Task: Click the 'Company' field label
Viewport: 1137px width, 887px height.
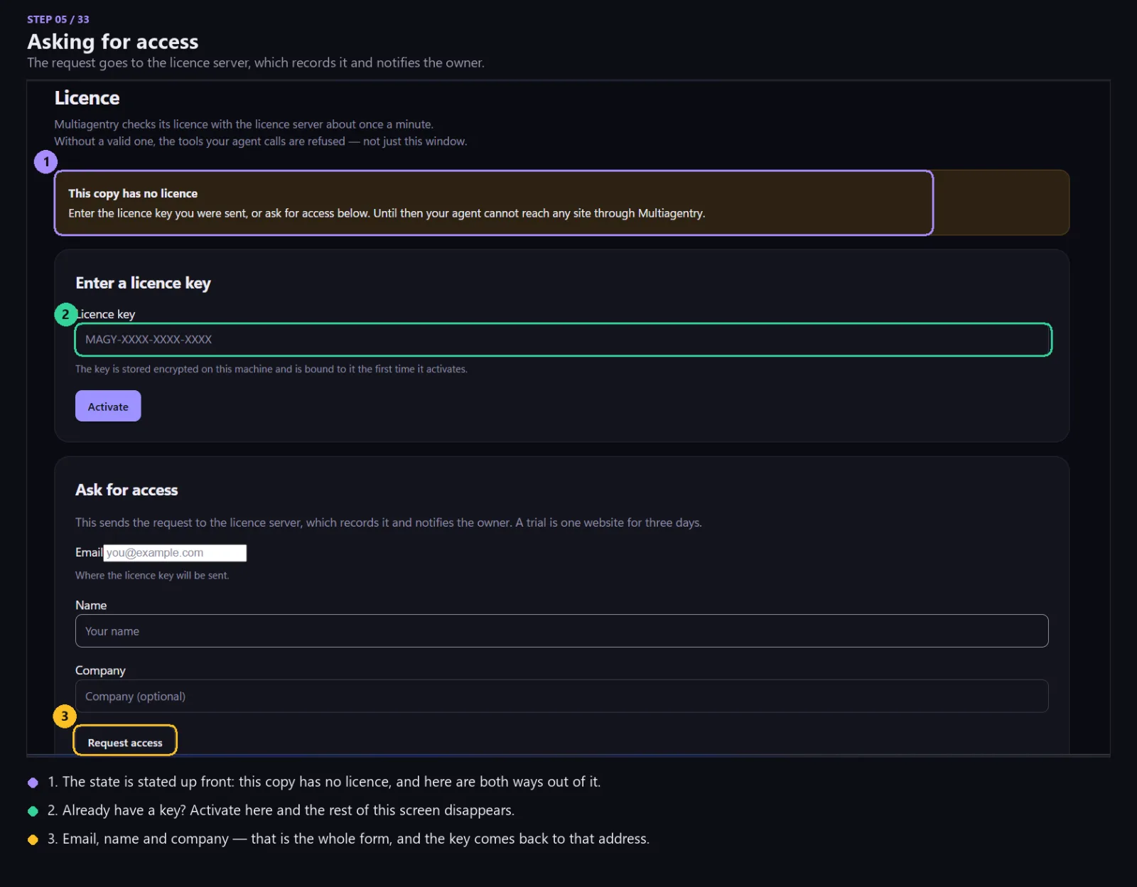Action: (100, 671)
